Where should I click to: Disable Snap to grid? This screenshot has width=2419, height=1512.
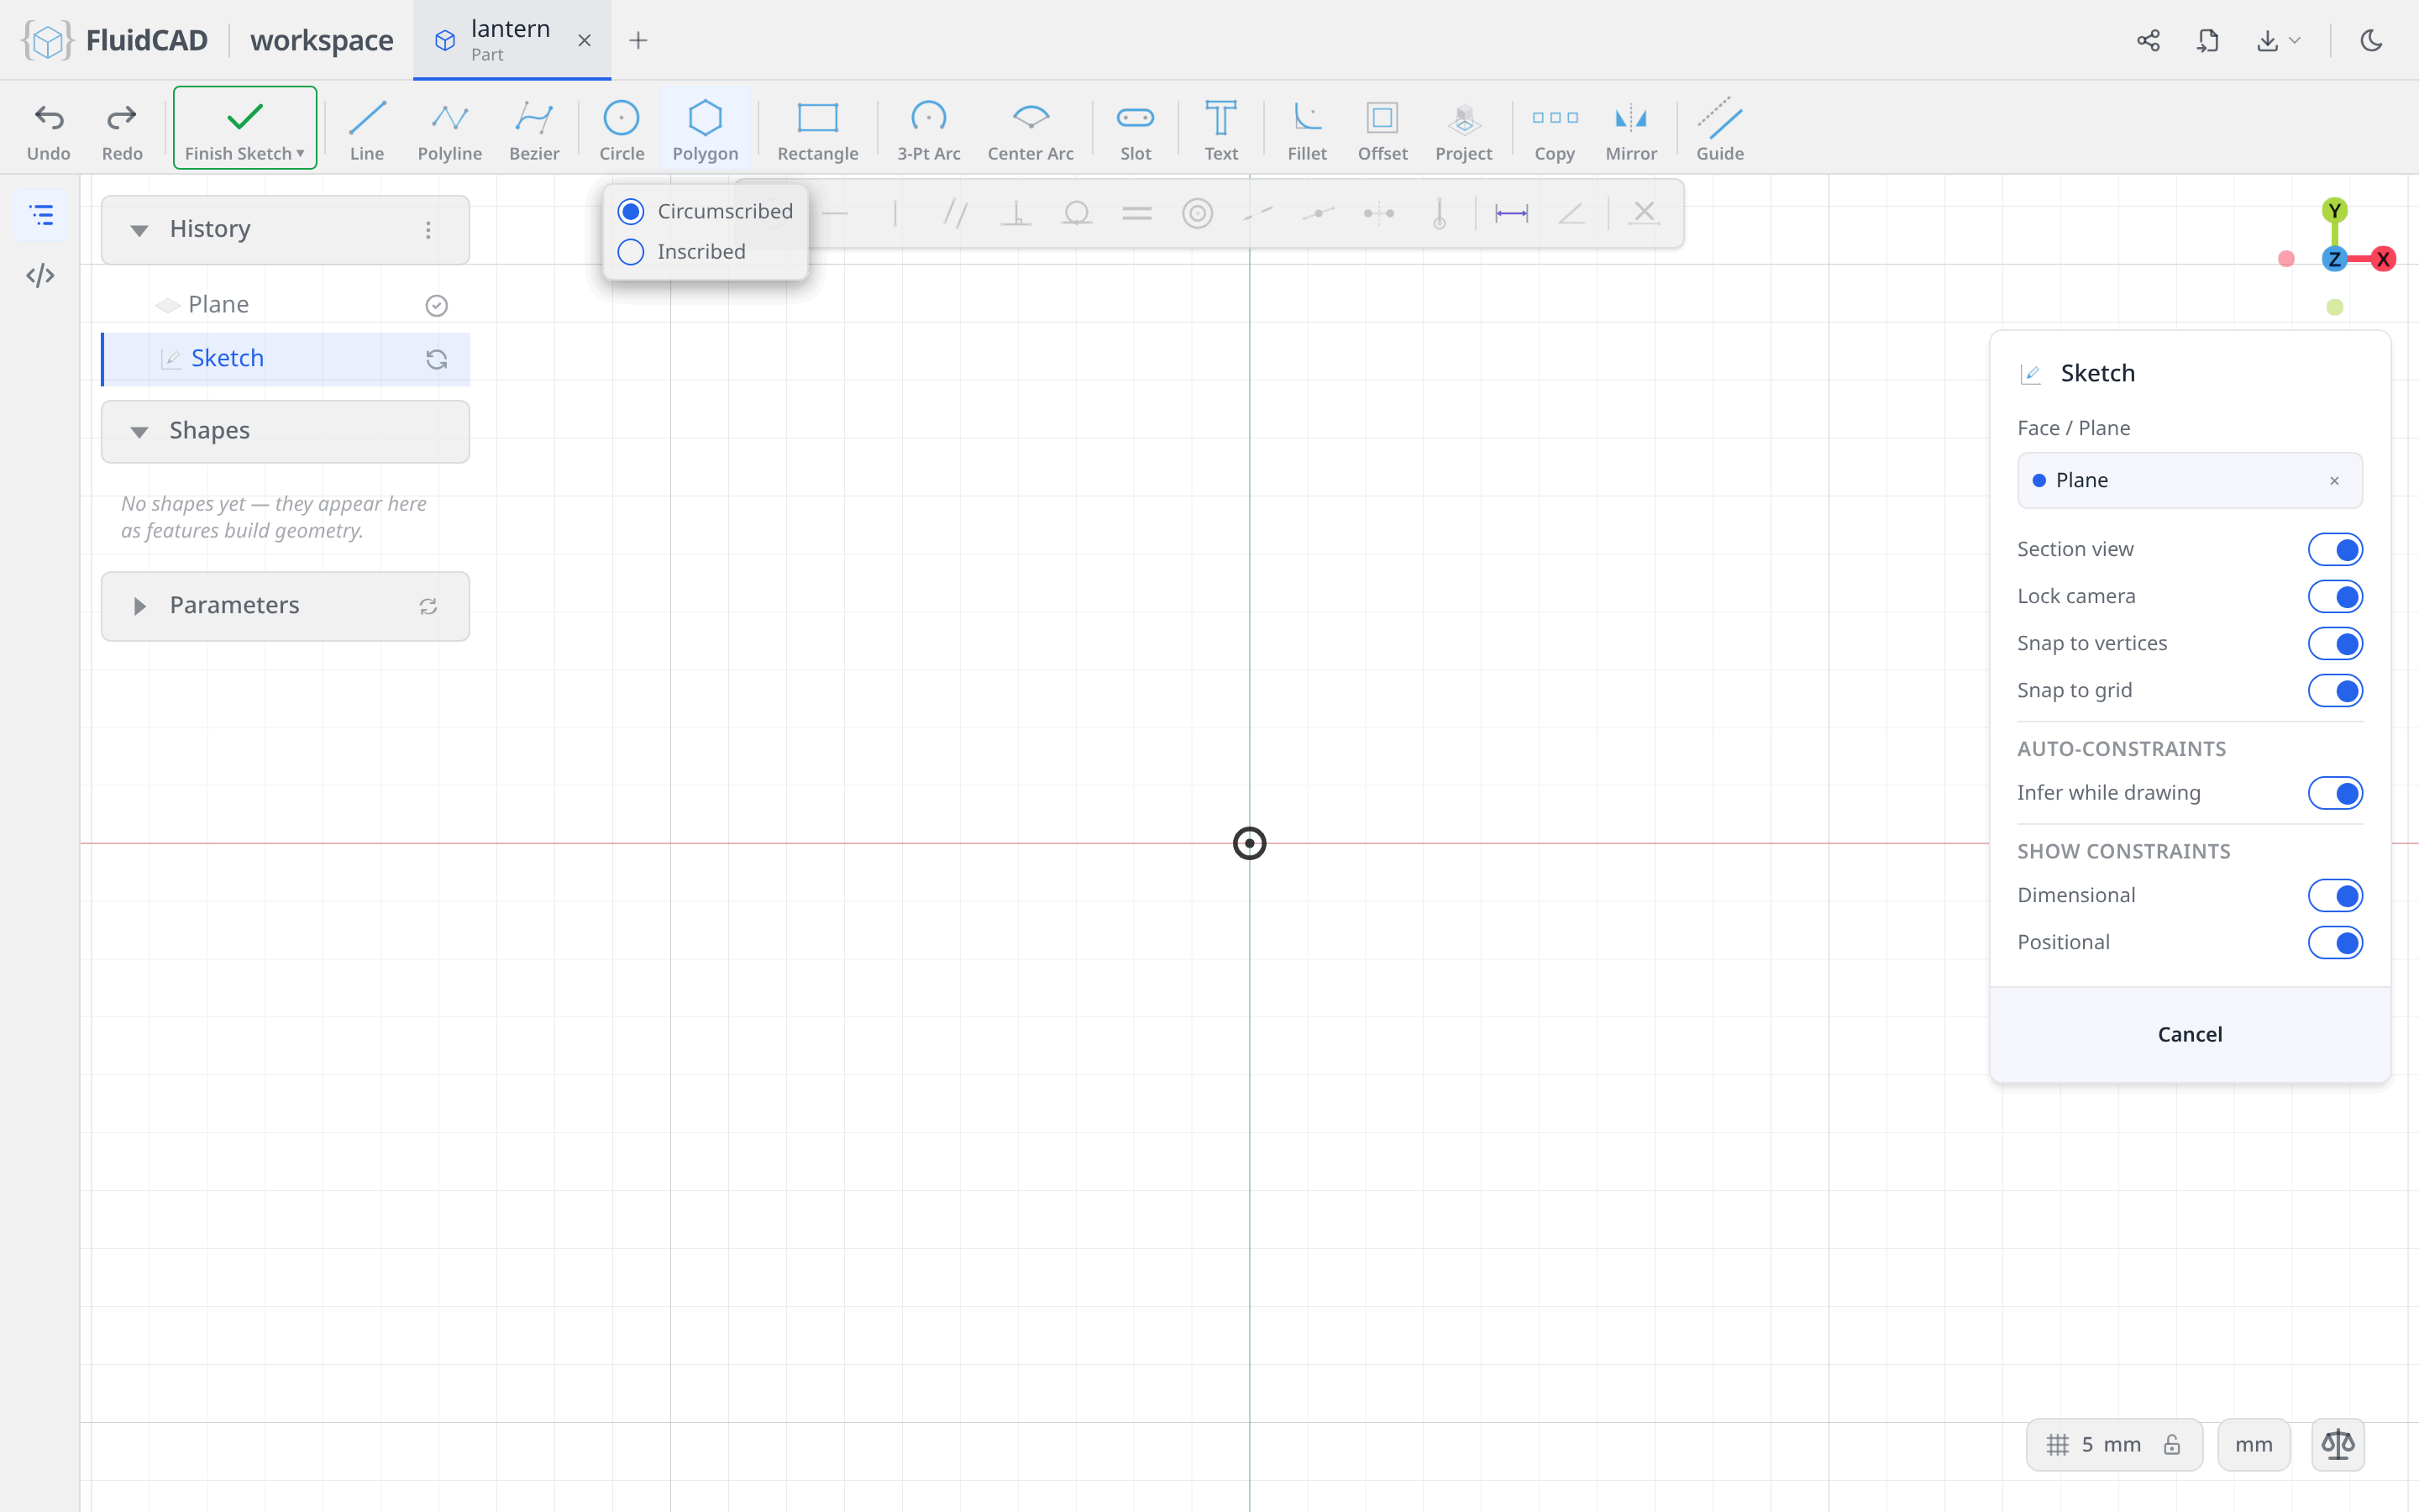(2335, 690)
